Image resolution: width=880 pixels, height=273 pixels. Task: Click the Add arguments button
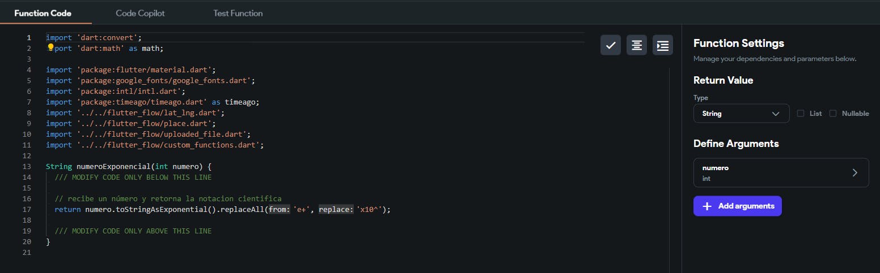[x=737, y=206]
